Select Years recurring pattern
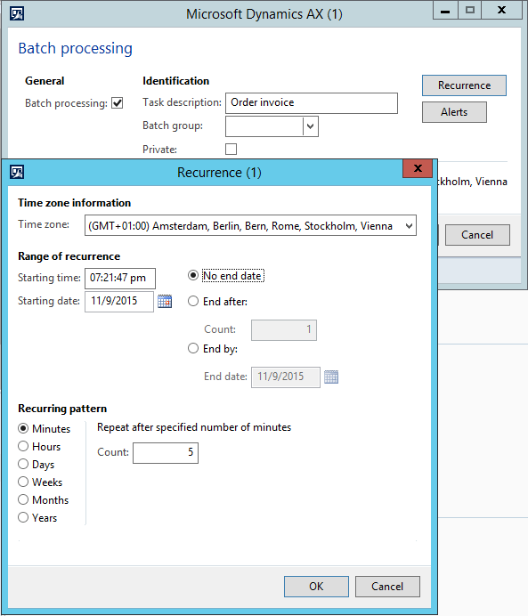This screenshot has width=528, height=616. point(23,517)
